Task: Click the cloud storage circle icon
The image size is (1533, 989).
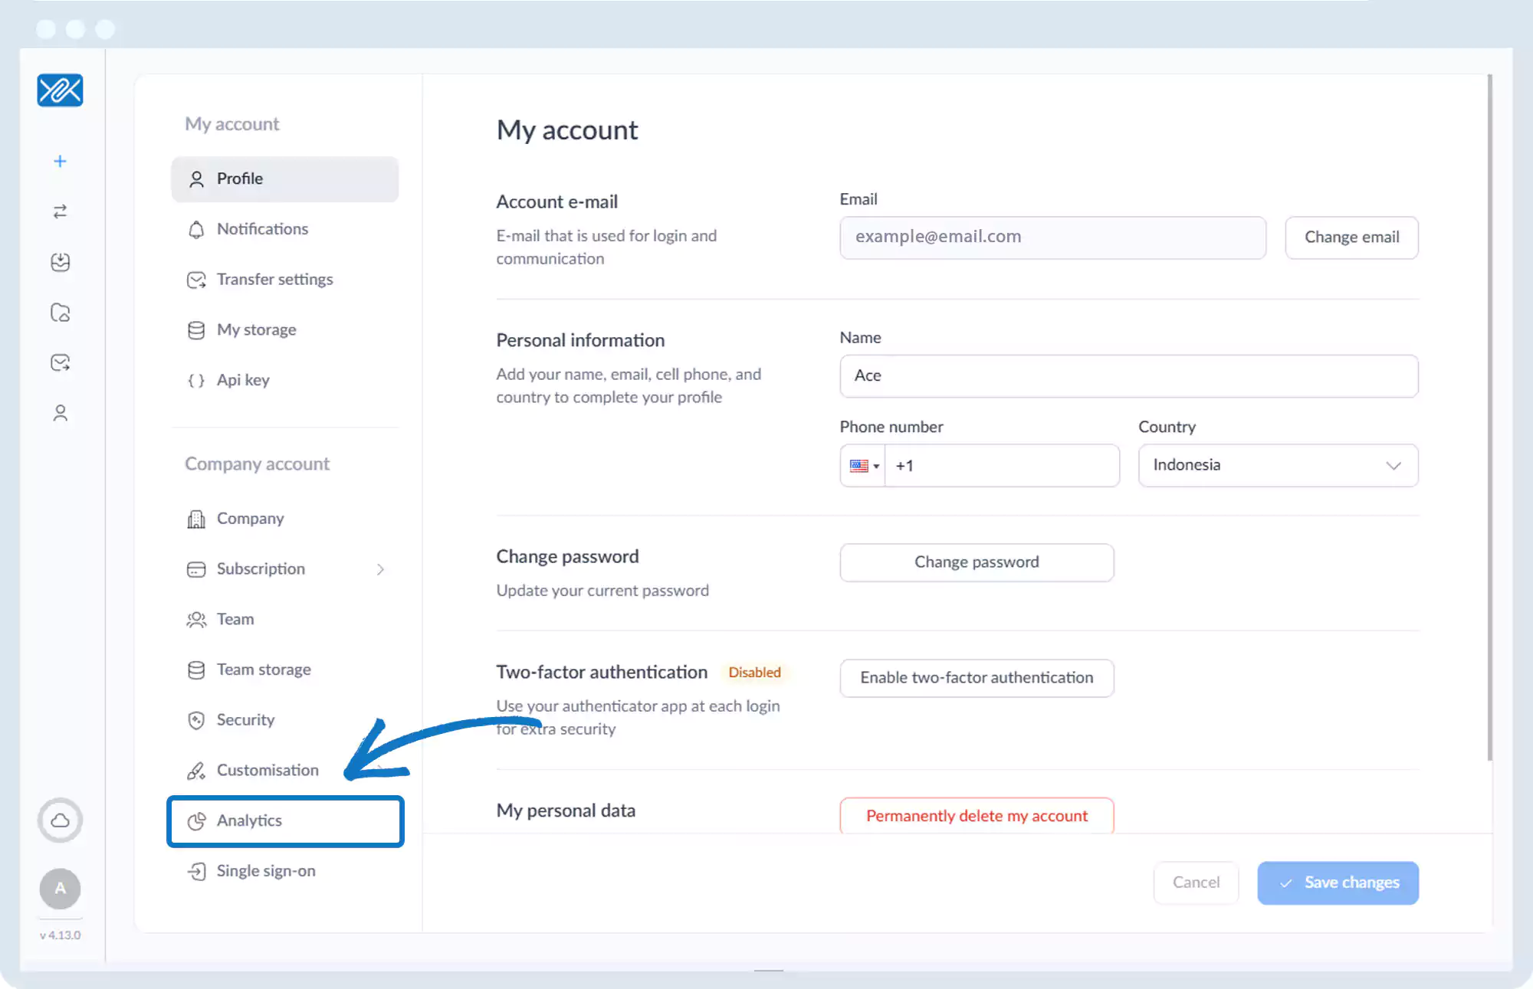Action: tap(60, 820)
